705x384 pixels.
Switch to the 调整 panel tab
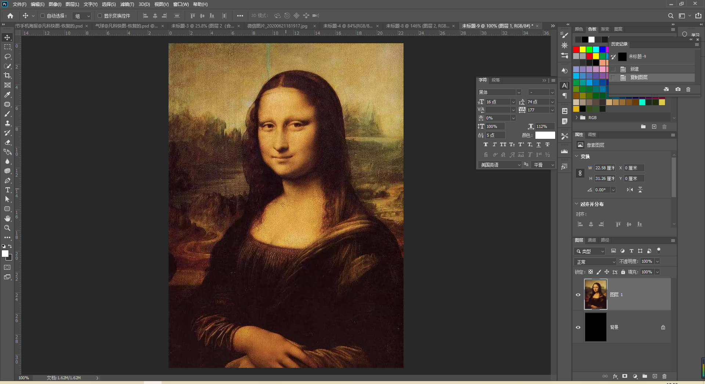coord(592,135)
